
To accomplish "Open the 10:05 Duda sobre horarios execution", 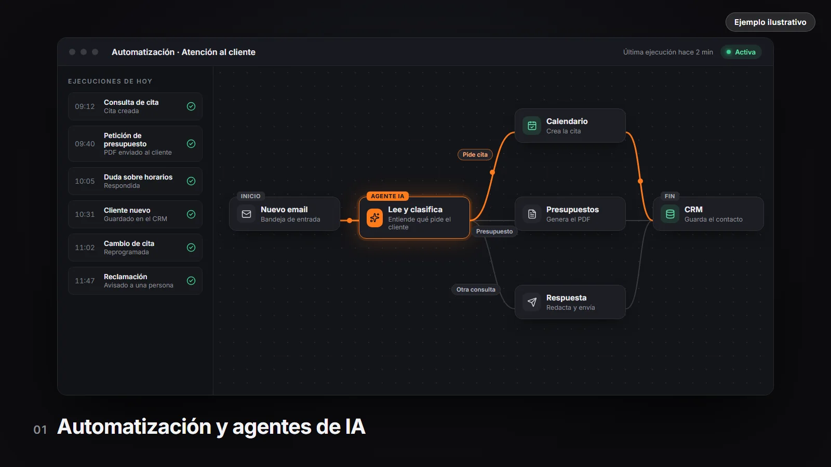I will pyautogui.click(x=135, y=181).
